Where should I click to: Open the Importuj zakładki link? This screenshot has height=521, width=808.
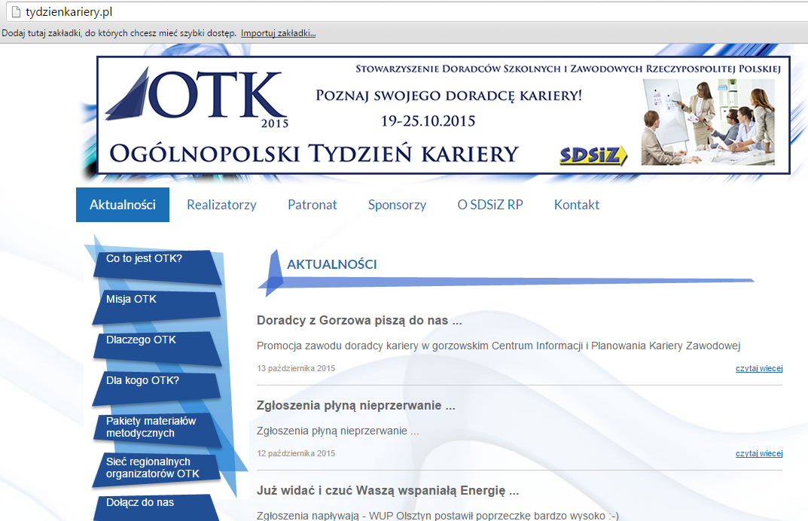tap(279, 33)
